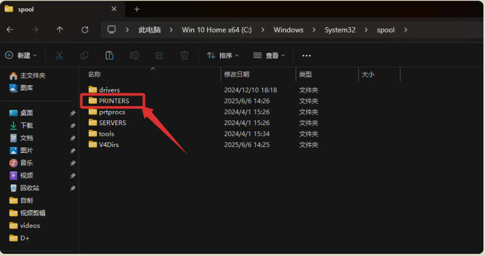Image resolution: width=485 pixels, height=256 pixels.
Task: Refresh the current folder view
Action: [x=85, y=30]
